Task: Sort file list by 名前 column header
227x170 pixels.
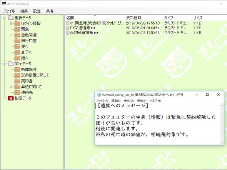Action: (94, 18)
